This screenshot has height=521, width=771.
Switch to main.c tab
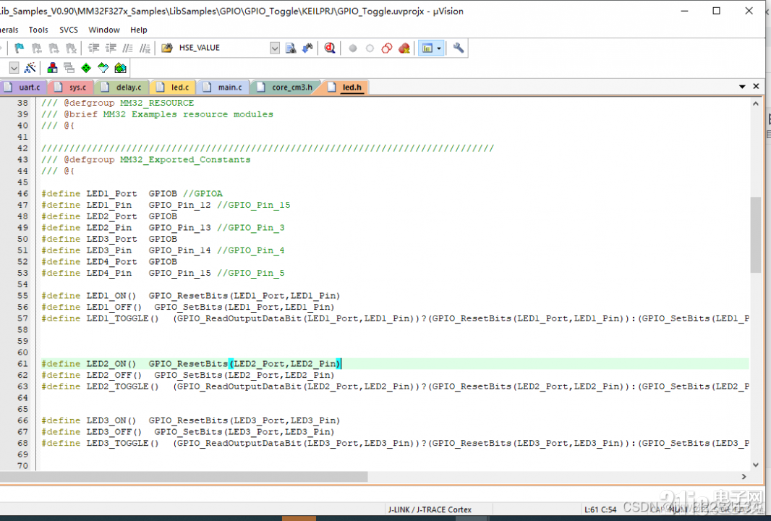pyautogui.click(x=223, y=87)
